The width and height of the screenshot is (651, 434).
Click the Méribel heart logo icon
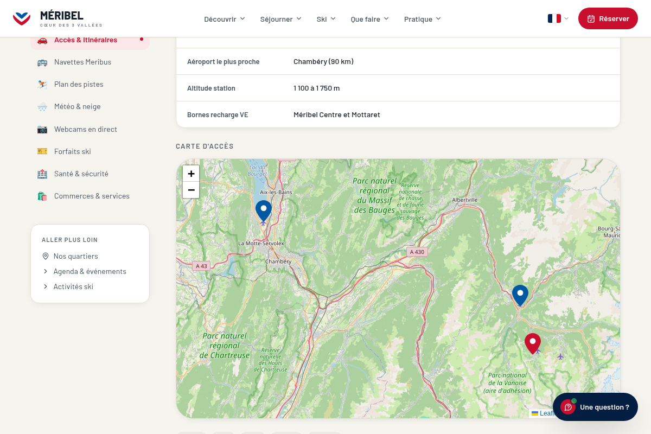click(22, 18)
